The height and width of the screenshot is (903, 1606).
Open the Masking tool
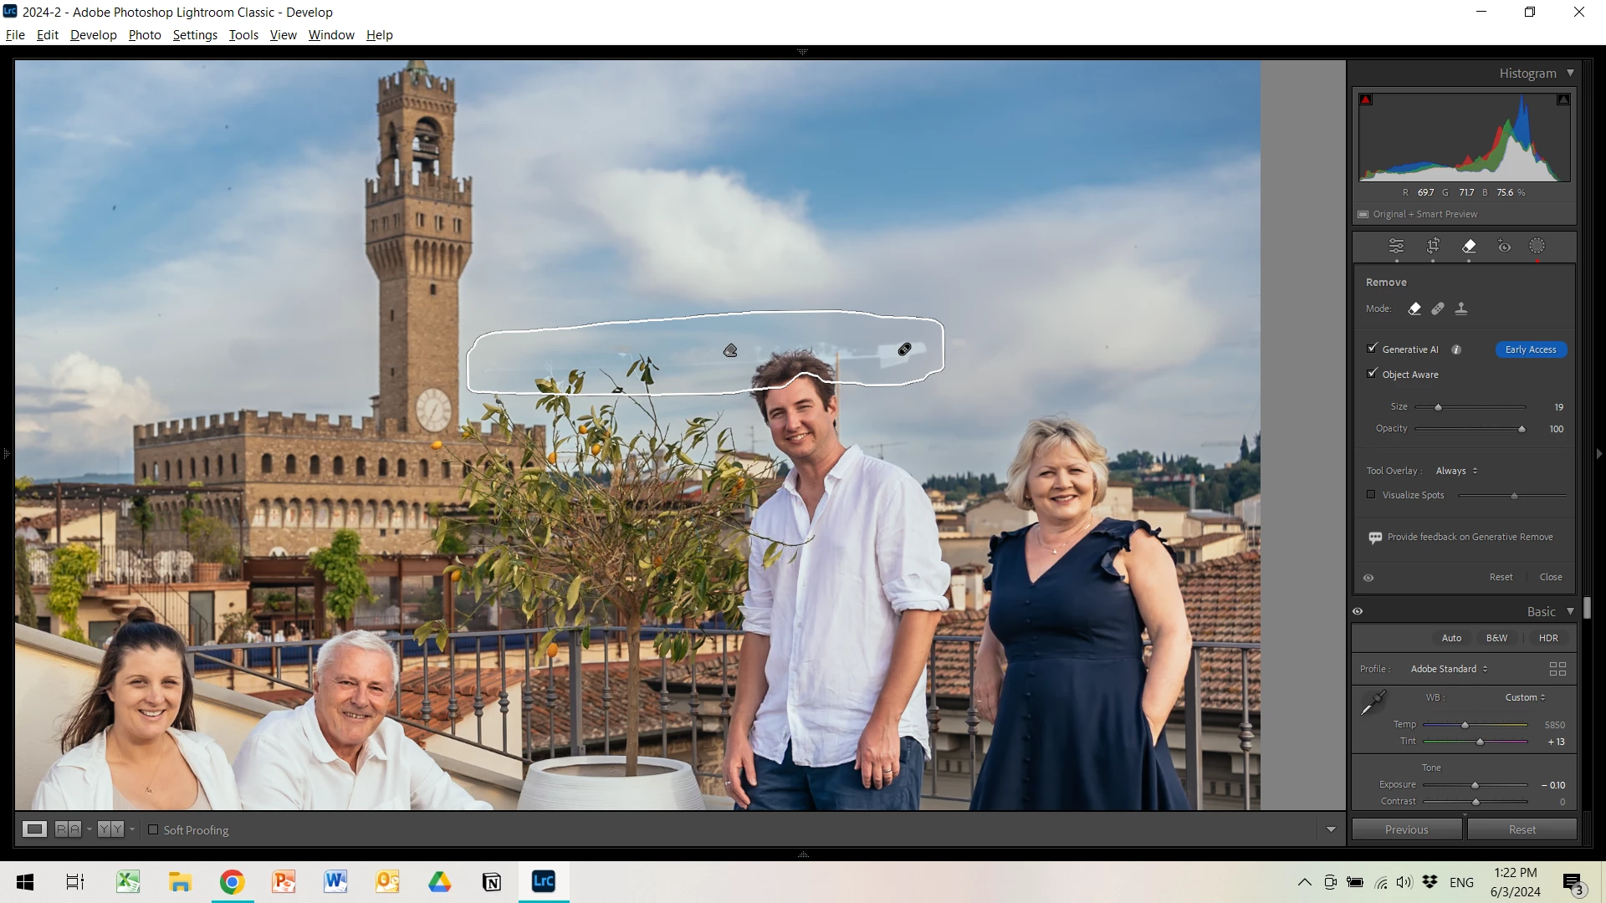[1537, 246]
